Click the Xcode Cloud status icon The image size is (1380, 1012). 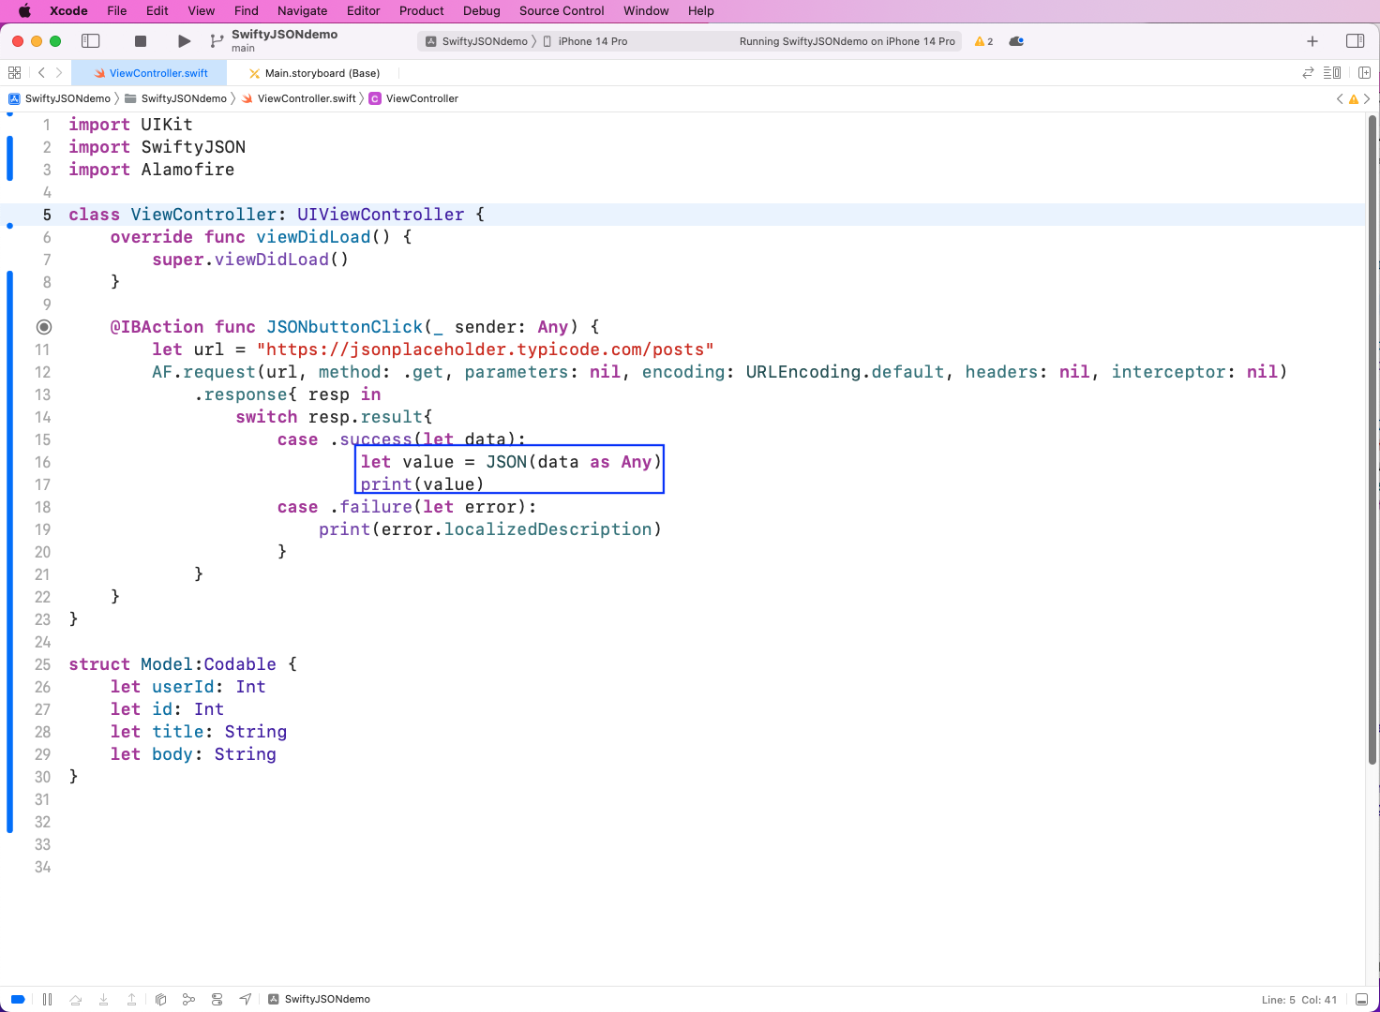pos(1016,41)
